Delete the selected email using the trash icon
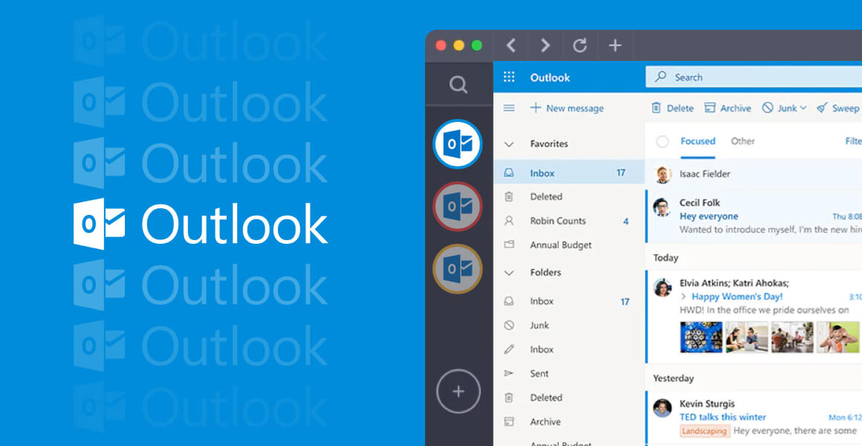This screenshot has height=446, width=862. 657,108
